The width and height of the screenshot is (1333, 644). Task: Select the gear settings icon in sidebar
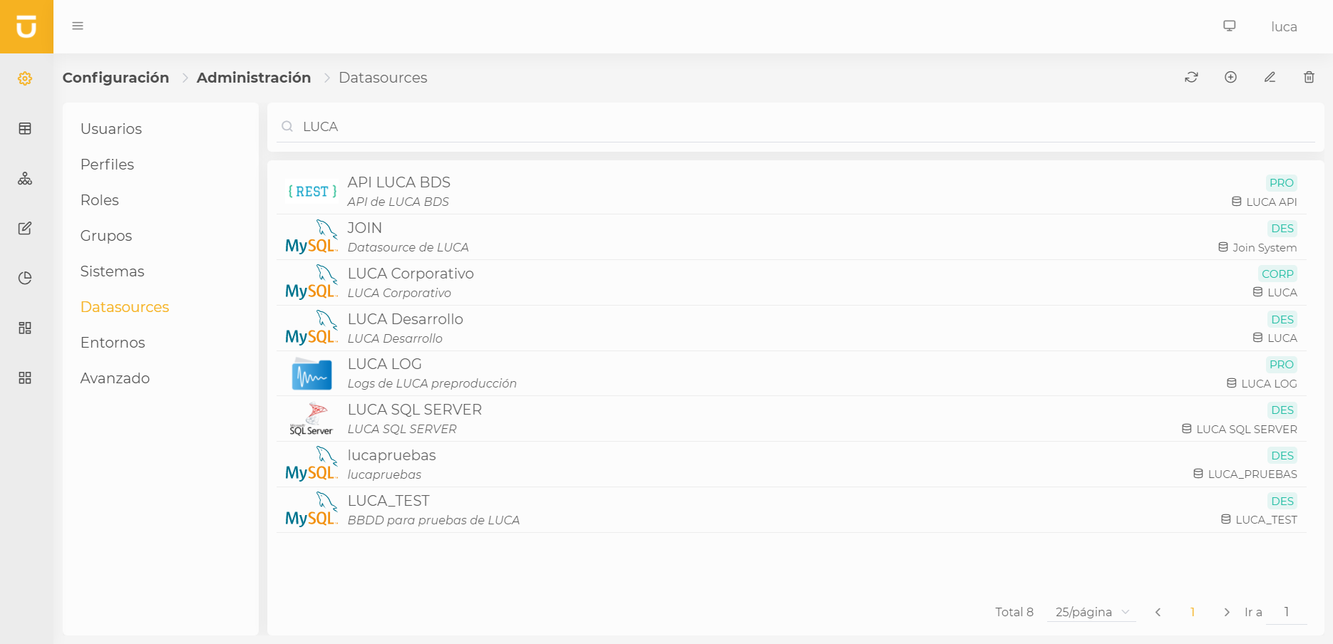coord(26,78)
